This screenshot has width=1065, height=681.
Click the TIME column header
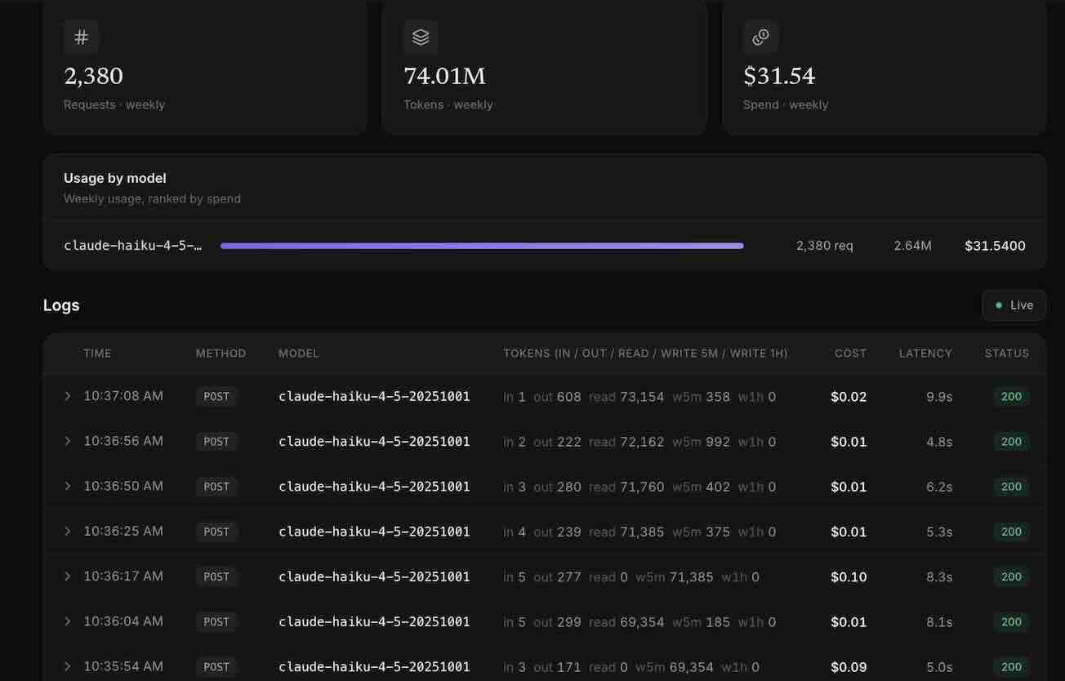[x=97, y=354]
